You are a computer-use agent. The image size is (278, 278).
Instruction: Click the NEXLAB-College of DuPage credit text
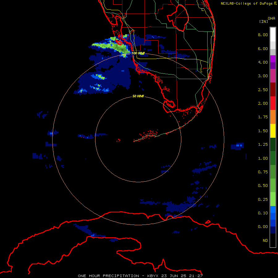tap(248, 3)
